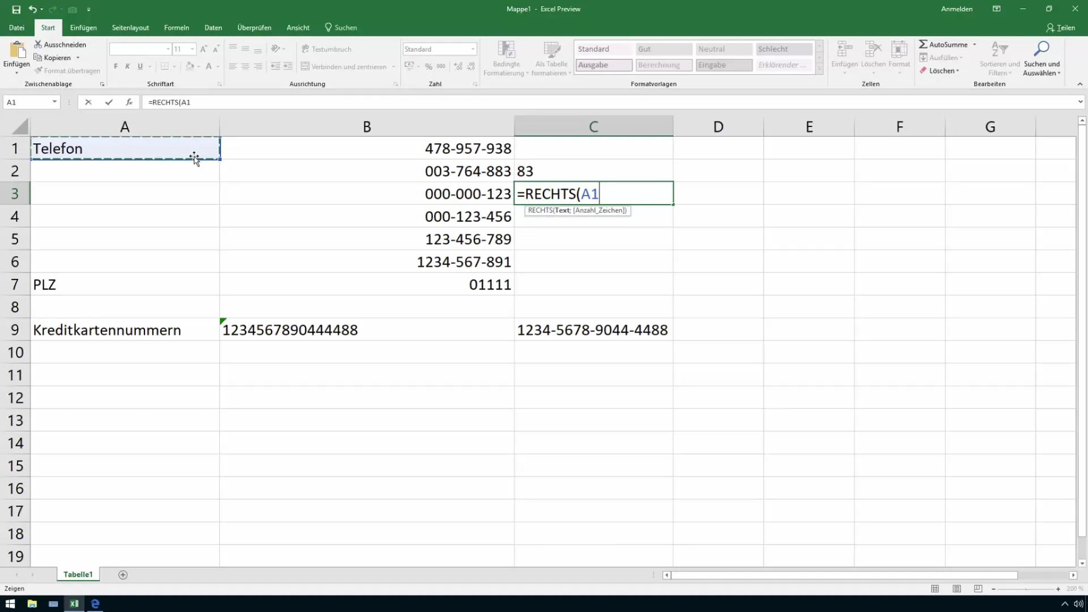Toggle Verbinden und zentrieren
The image size is (1088, 612).
(343, 66)
